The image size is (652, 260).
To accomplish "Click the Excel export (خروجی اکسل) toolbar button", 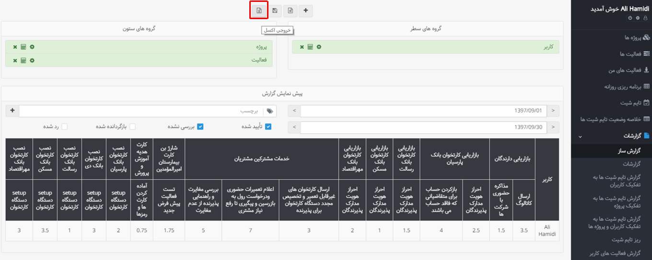I will tap(258, 10).
